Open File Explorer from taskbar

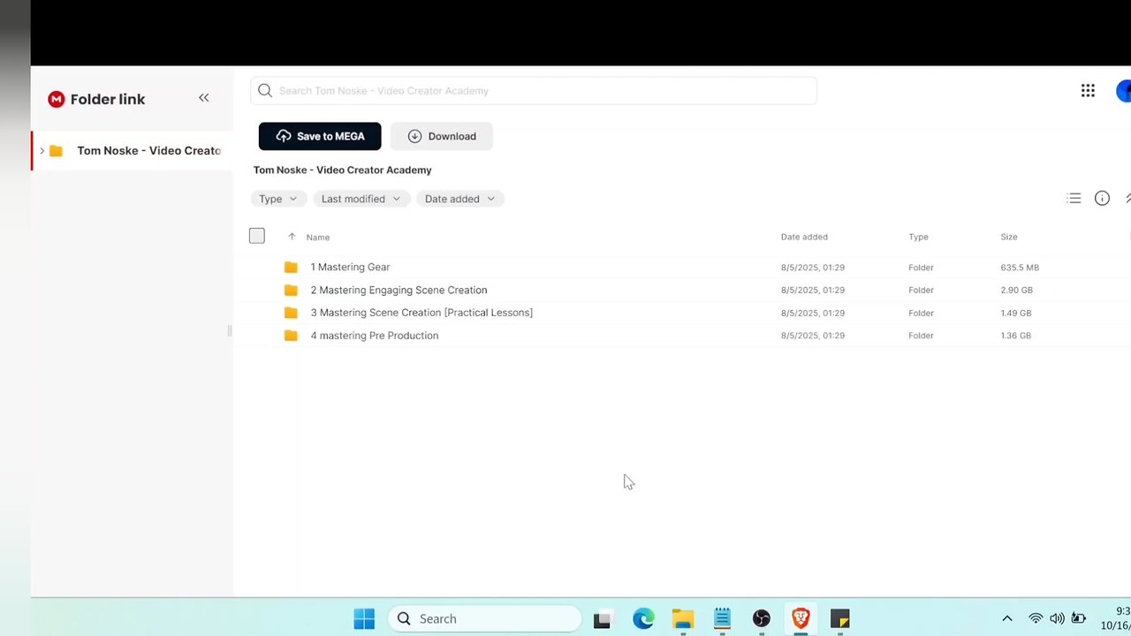[682, 618]
